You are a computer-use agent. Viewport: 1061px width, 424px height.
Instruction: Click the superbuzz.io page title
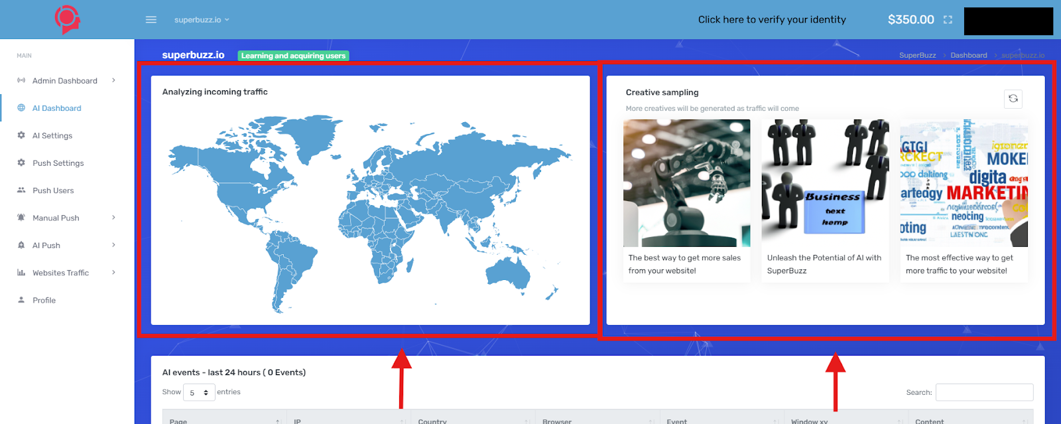pos(193,55)
